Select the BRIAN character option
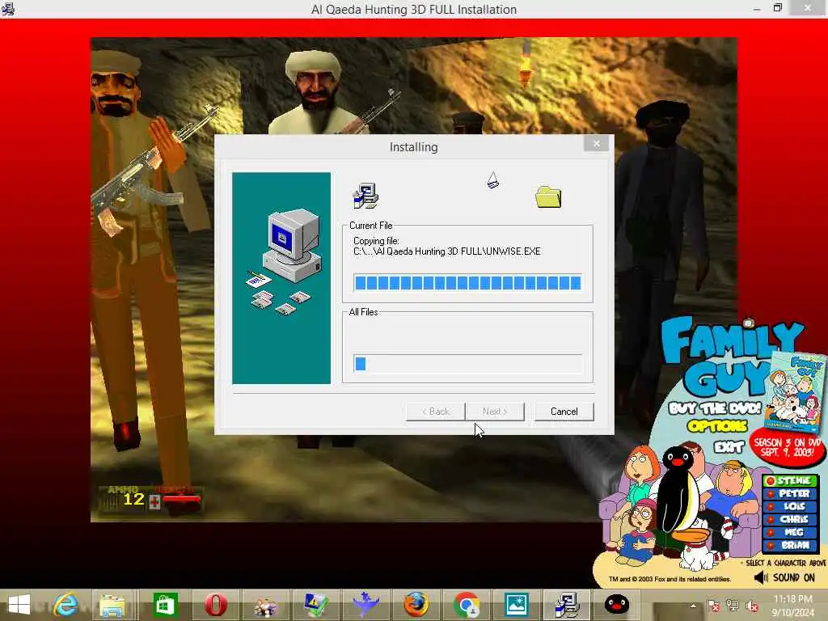This screenshot has height=621, width=828. click(x=791, y=545)
